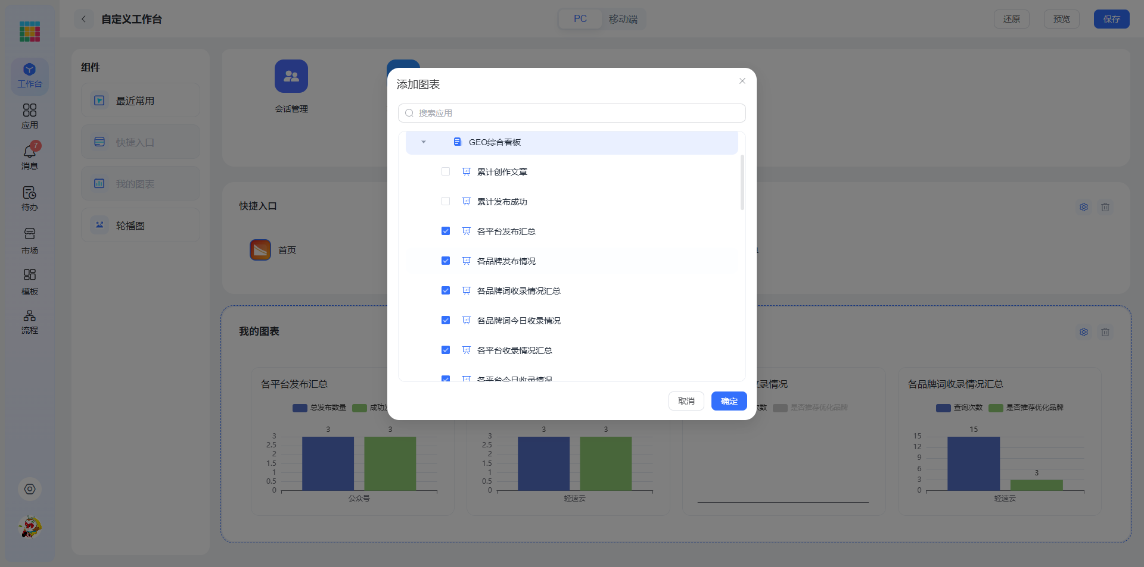Click the chart icon beside 各品牌词收录情况汇总

(467, 291)
